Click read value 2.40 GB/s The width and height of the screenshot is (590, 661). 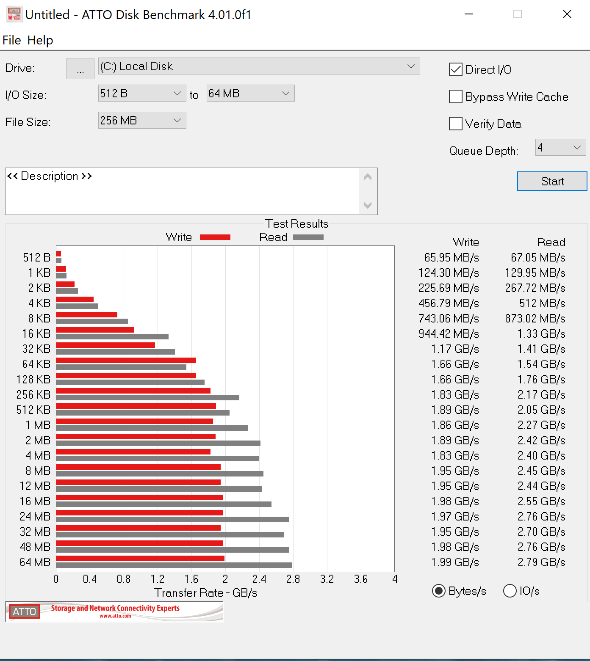542,456
